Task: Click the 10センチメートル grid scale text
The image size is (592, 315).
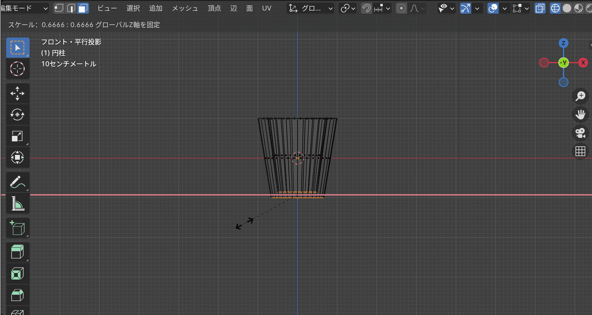Action: 69,64
